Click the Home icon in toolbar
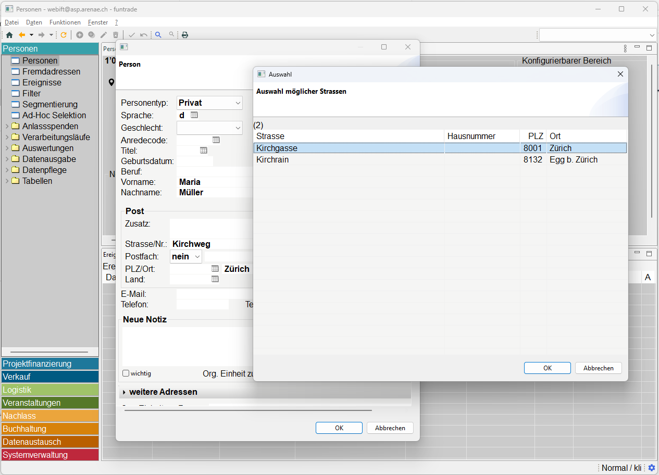Screen dimensions: 659x475 tap(9, 35)
